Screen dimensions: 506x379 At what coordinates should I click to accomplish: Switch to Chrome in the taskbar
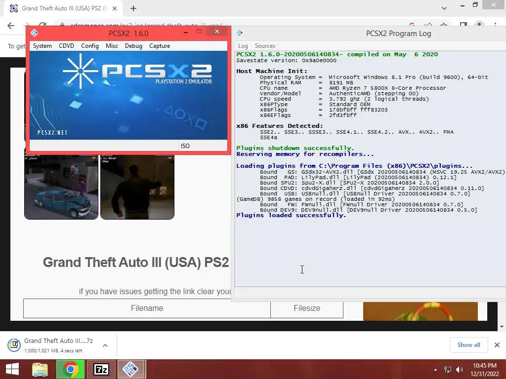pyautogui.click(x=70, y=369)
